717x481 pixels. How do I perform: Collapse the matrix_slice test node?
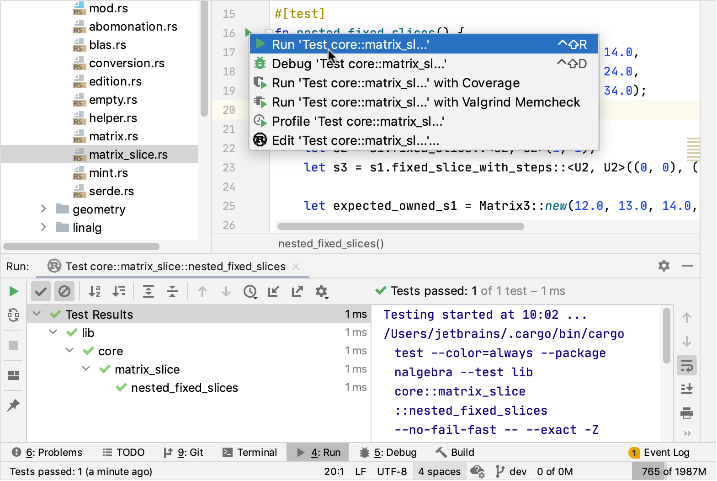pyautogui.click(x=86, y=369)
